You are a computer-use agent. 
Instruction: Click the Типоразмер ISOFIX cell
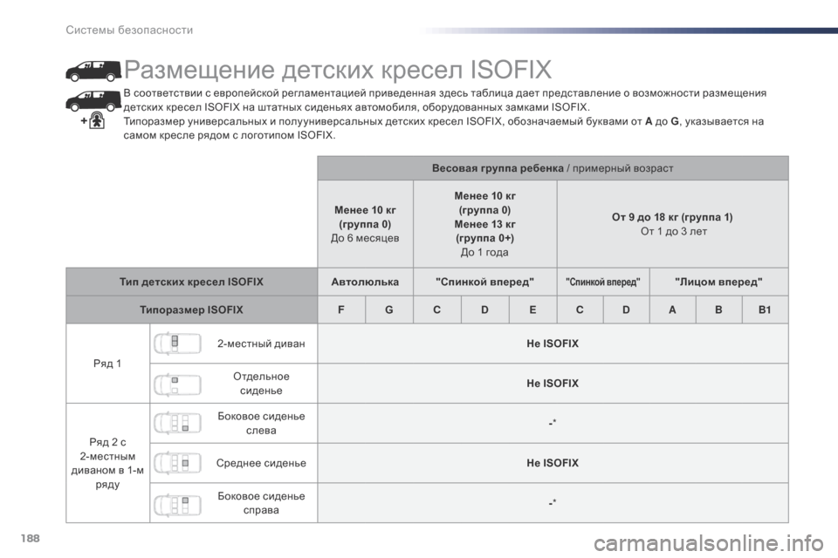[191, 310]
